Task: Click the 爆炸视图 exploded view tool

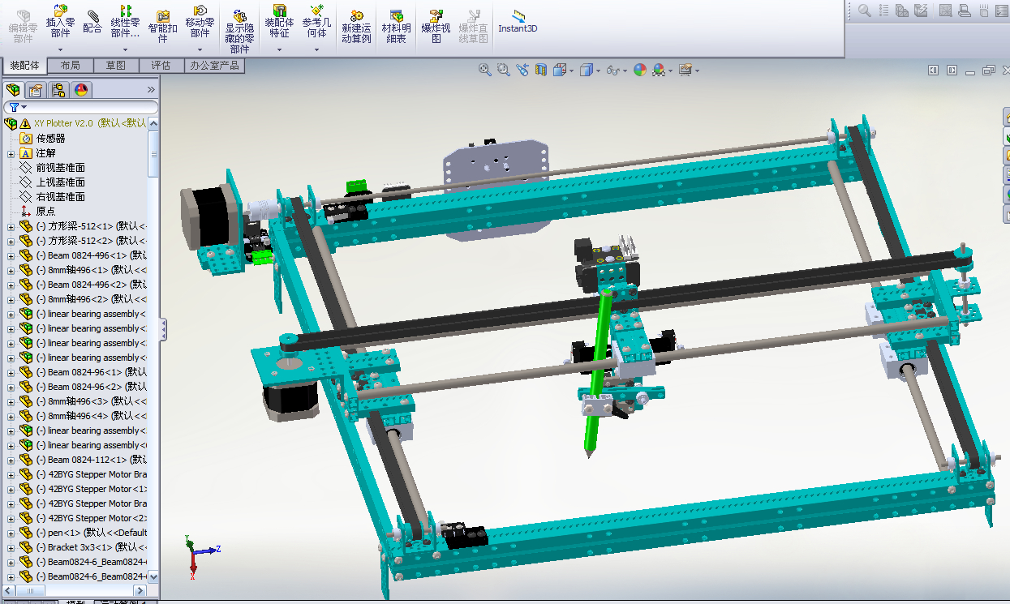Action: pos(436,24)
